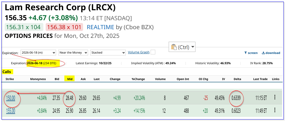
Task: Sort by the Ask column header
Action: coord(83,79)
